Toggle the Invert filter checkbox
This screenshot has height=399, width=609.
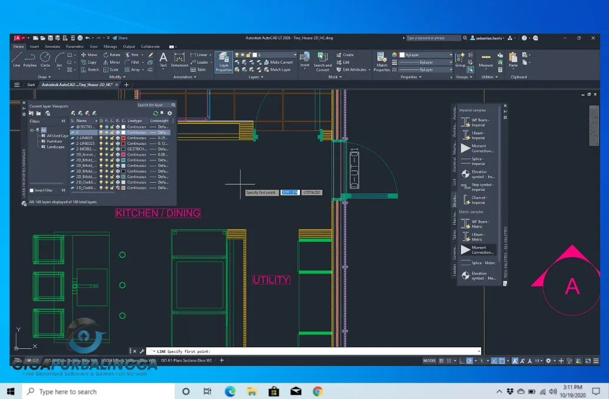(32, 190)
